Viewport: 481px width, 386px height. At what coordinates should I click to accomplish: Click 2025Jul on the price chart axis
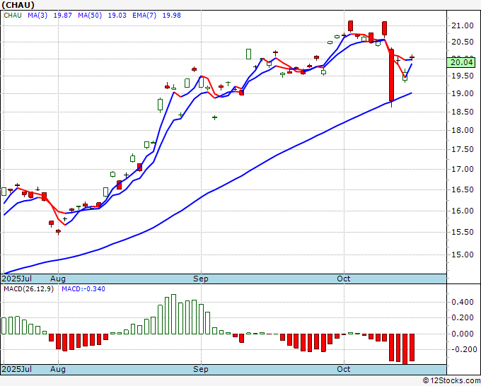(x=17, y=279)
